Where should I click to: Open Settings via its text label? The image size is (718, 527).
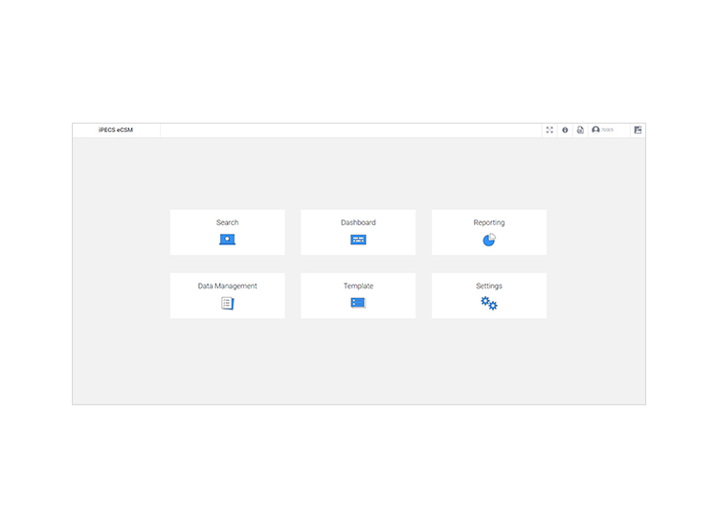click(489, 286)
